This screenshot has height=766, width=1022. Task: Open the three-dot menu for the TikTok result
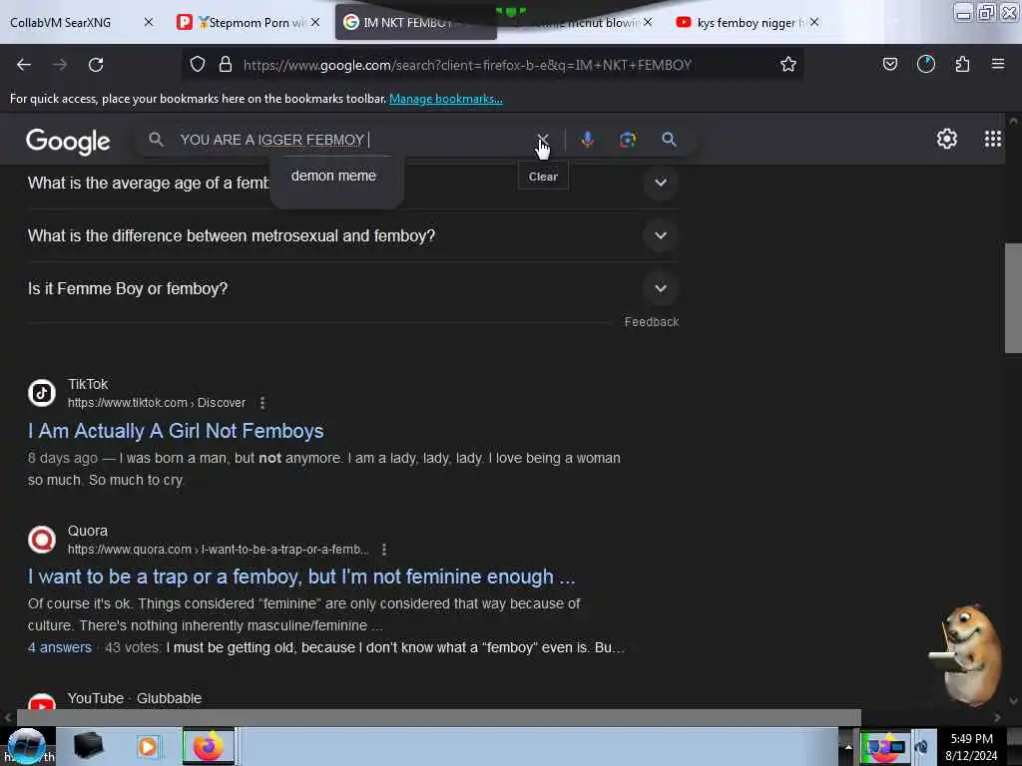[262, 403]
